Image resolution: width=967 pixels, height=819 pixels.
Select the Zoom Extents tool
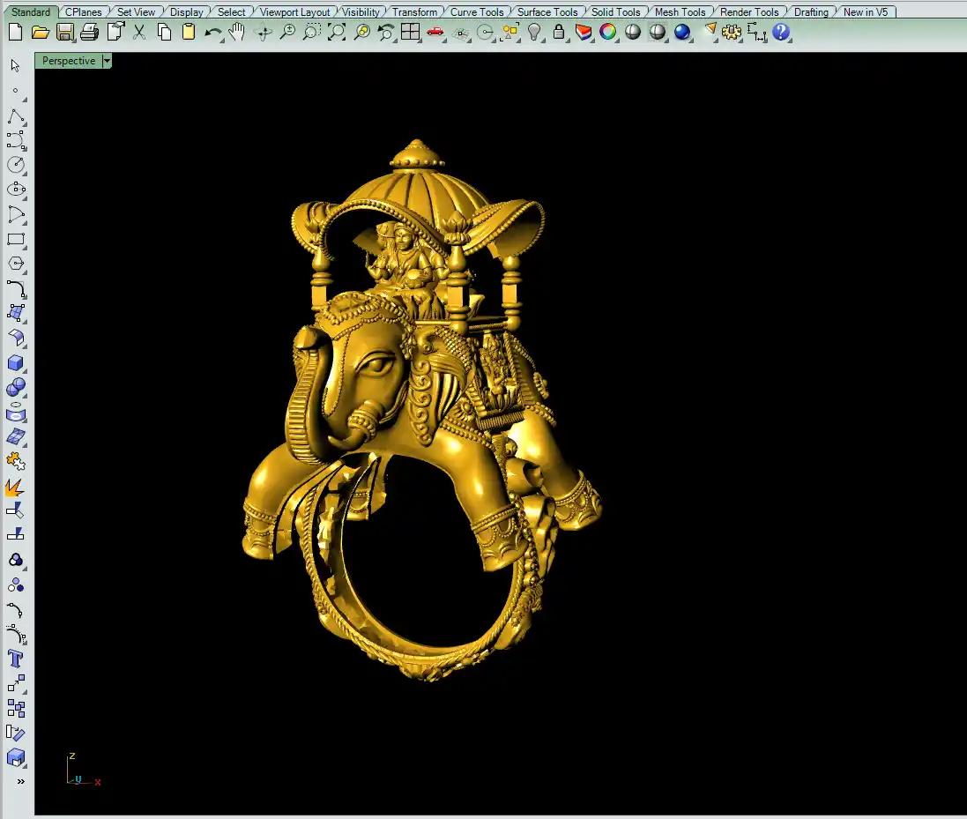coord(337,33)
